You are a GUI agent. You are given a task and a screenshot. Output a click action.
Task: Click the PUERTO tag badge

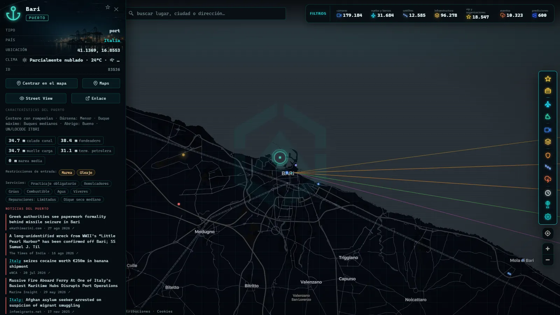[37, 18]
